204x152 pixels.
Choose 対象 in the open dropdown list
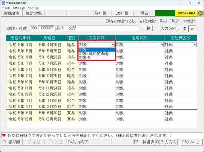tap(96, 50)
